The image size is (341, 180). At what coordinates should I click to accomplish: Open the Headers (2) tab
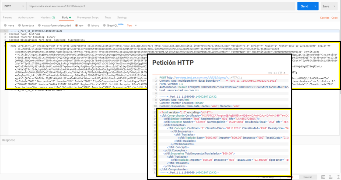pos(47,17)
